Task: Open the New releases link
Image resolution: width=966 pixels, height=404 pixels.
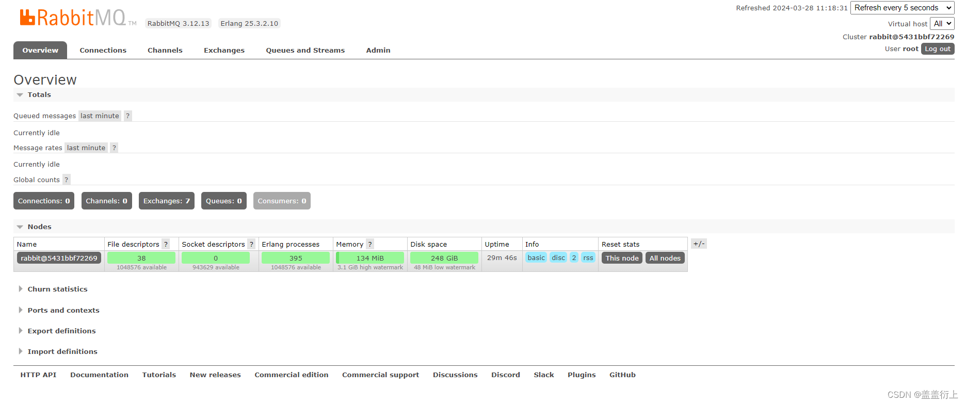Action: (x=215, y=375)
